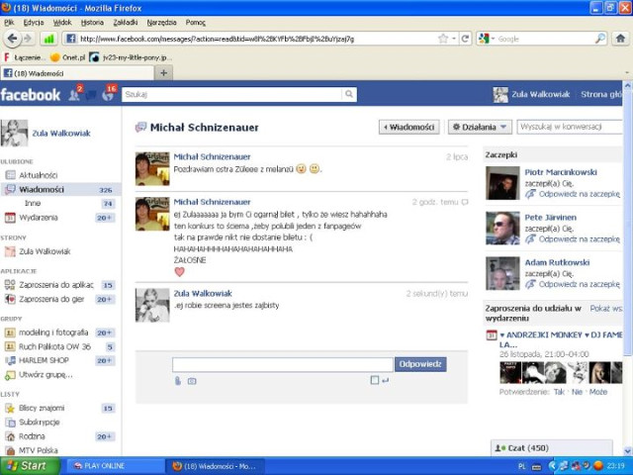The image size is (633, 475).
Task: Open the Pomoc menu
Action: (196, 23)
